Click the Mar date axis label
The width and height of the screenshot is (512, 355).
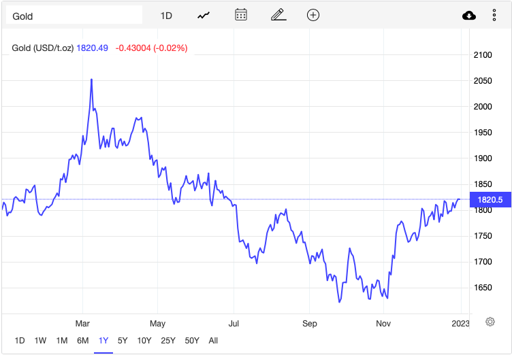(82, 323)
